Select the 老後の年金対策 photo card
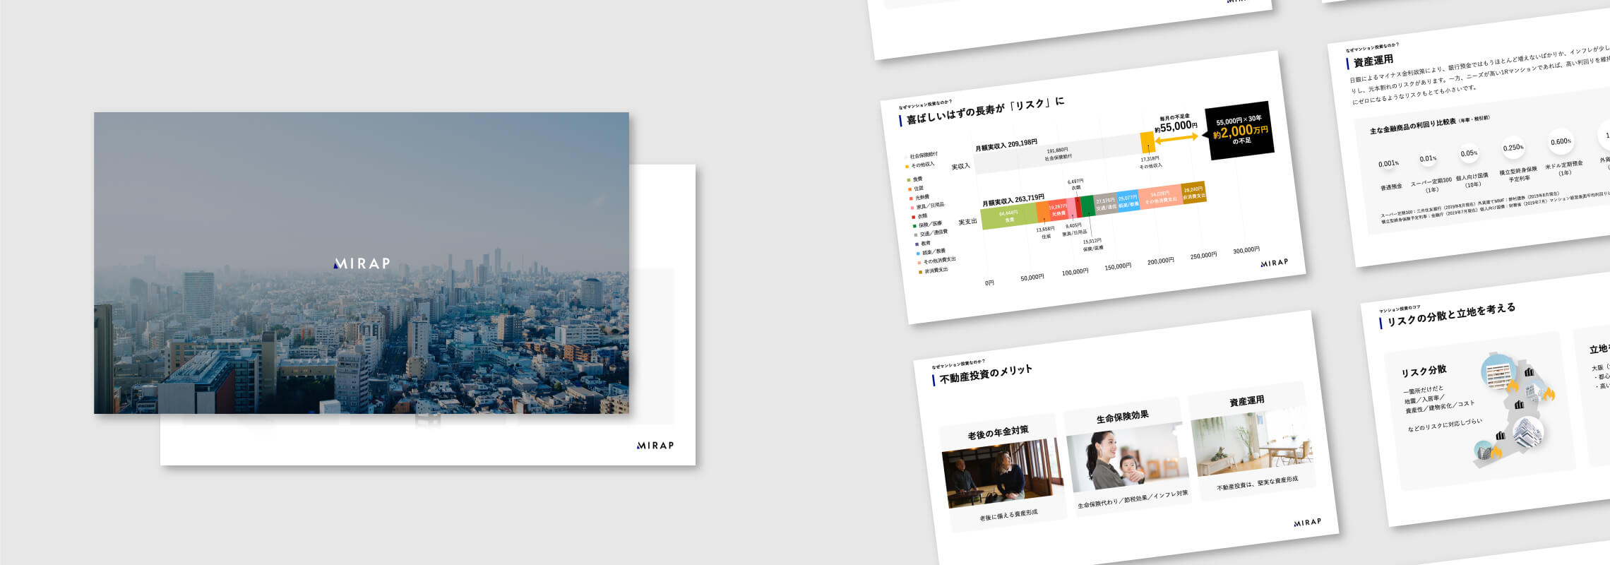This screenshot has width=1610, height=565. coord(1003,471)
